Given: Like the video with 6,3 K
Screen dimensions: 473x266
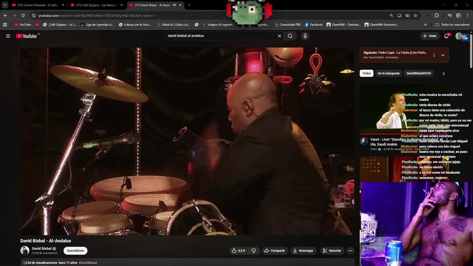Looking at the screenshot, I should click(238, 250).
